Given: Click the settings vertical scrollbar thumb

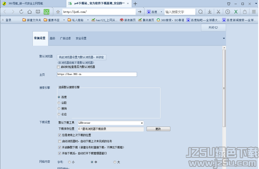Looking at the screenshot, I should point(224,88).
